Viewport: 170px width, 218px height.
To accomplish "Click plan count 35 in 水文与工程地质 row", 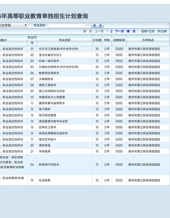I will click(97, 49).
